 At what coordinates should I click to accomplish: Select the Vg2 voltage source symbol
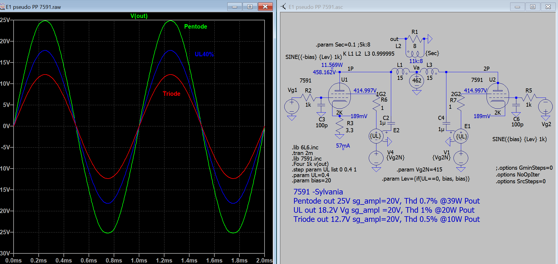click(x=546, y=107)
